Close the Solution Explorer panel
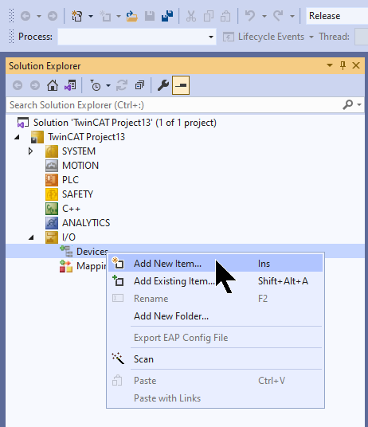Viewport: 368px width, 427px height. pyautogui.click(x=356, y=65)
